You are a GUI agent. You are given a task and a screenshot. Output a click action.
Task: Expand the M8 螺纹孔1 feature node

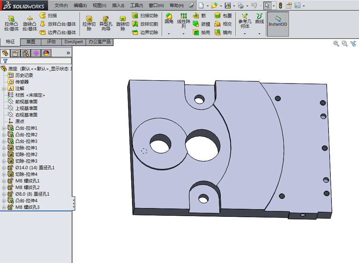(x=4, y=181)
